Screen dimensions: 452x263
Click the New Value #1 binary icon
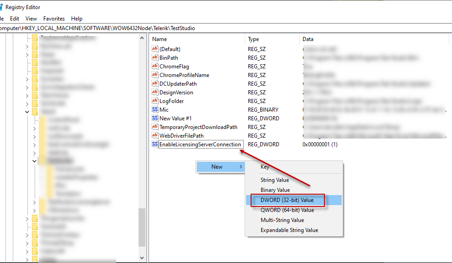[155, 118]
